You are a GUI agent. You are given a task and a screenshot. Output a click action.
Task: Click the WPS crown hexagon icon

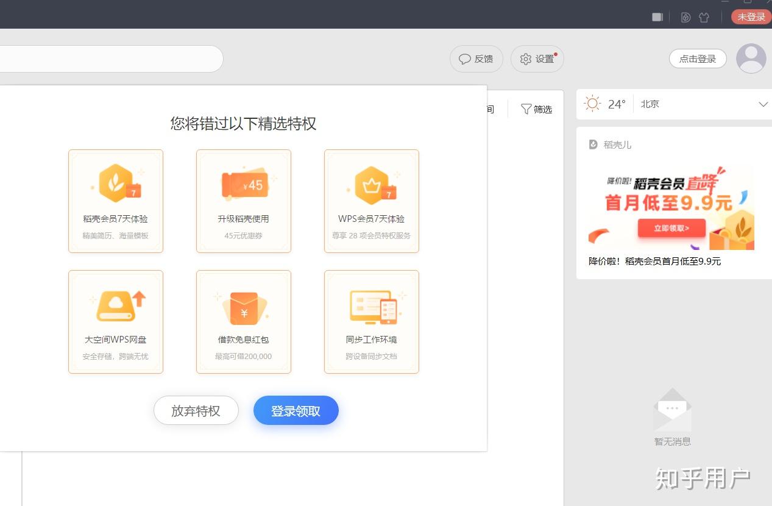pos(373,185)
